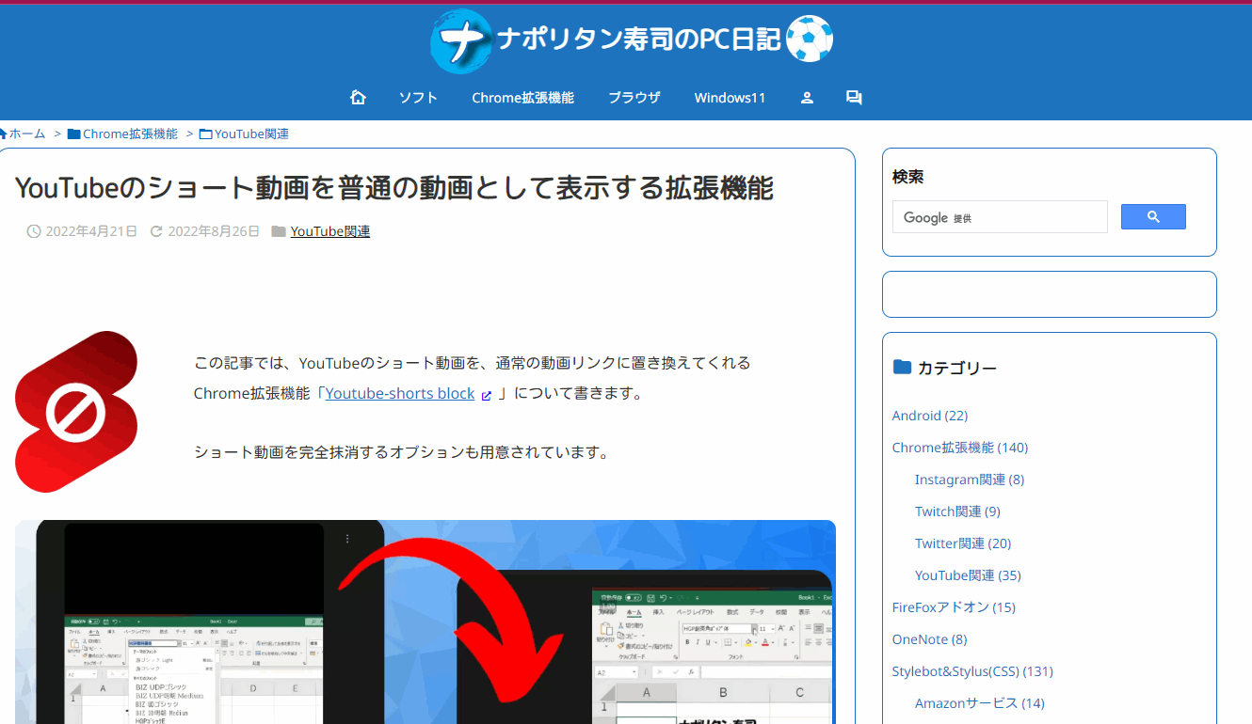Open the Chrome拡張機能 navigation menu

tap(522, 98)
